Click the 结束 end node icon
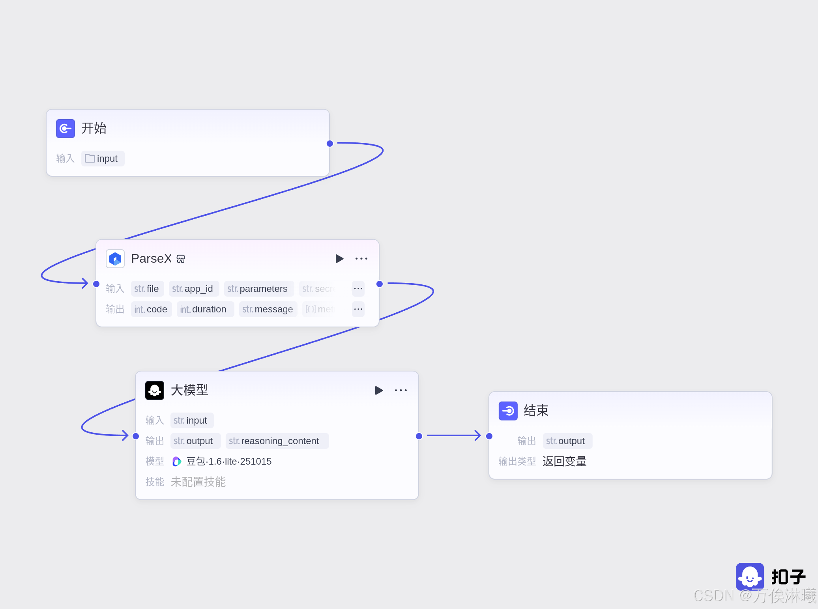The height and width of the screenshot is (609, 818). pyautogui.click(x=508, y=411)
